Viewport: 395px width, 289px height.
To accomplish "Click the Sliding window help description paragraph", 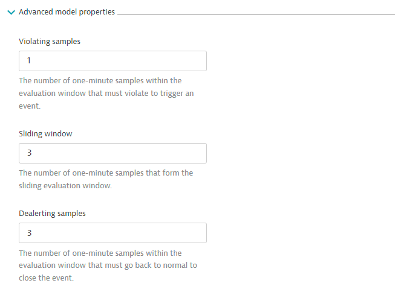I will point(106,179).
